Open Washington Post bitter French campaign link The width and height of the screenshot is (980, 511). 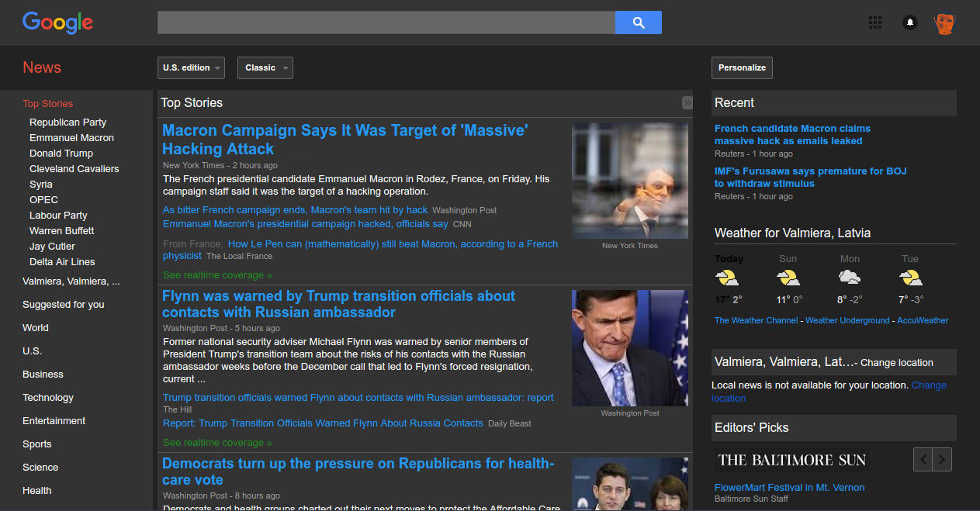295,209
